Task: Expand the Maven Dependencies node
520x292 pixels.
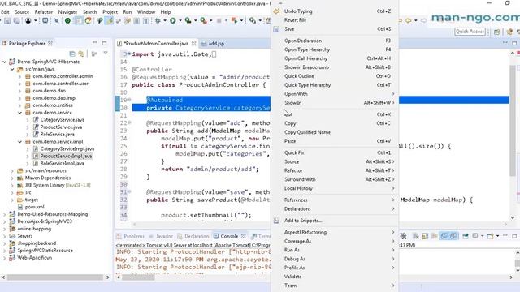Action: pos(12,178)
